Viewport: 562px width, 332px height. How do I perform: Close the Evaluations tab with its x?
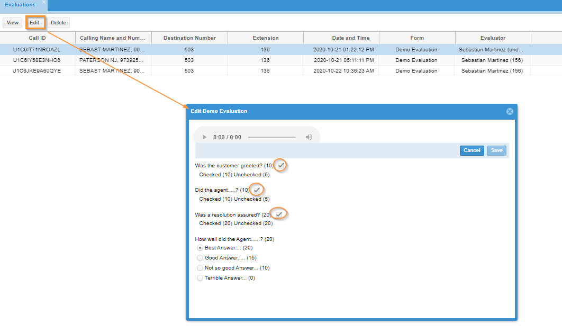(44, 2)
